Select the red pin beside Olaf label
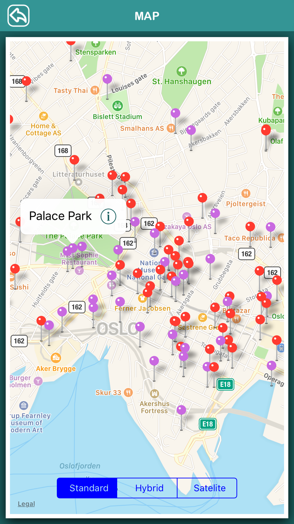The height and width of the screenshot is (524, 294). pyautogui.click(x=266, y=130)
